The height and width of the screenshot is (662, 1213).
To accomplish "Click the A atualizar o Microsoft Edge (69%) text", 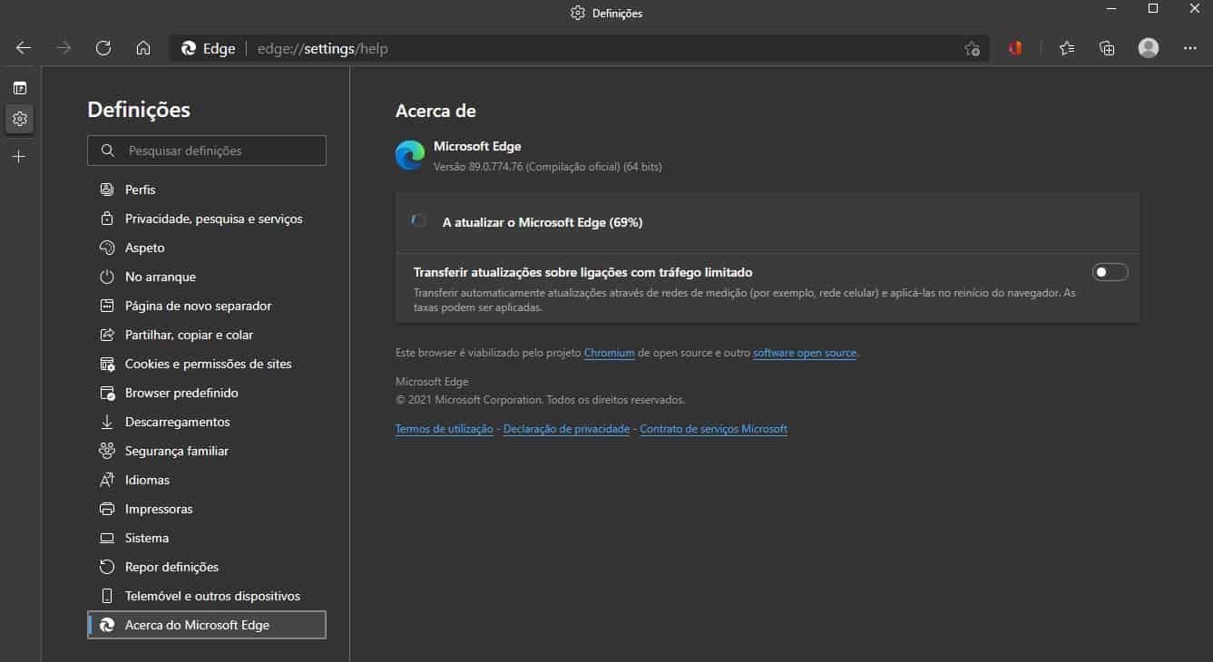I will coord(543,222).
